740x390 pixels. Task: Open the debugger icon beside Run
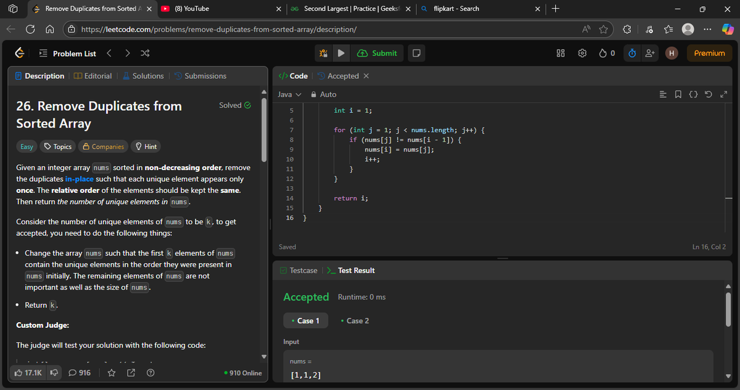click(x=323, y=54)
